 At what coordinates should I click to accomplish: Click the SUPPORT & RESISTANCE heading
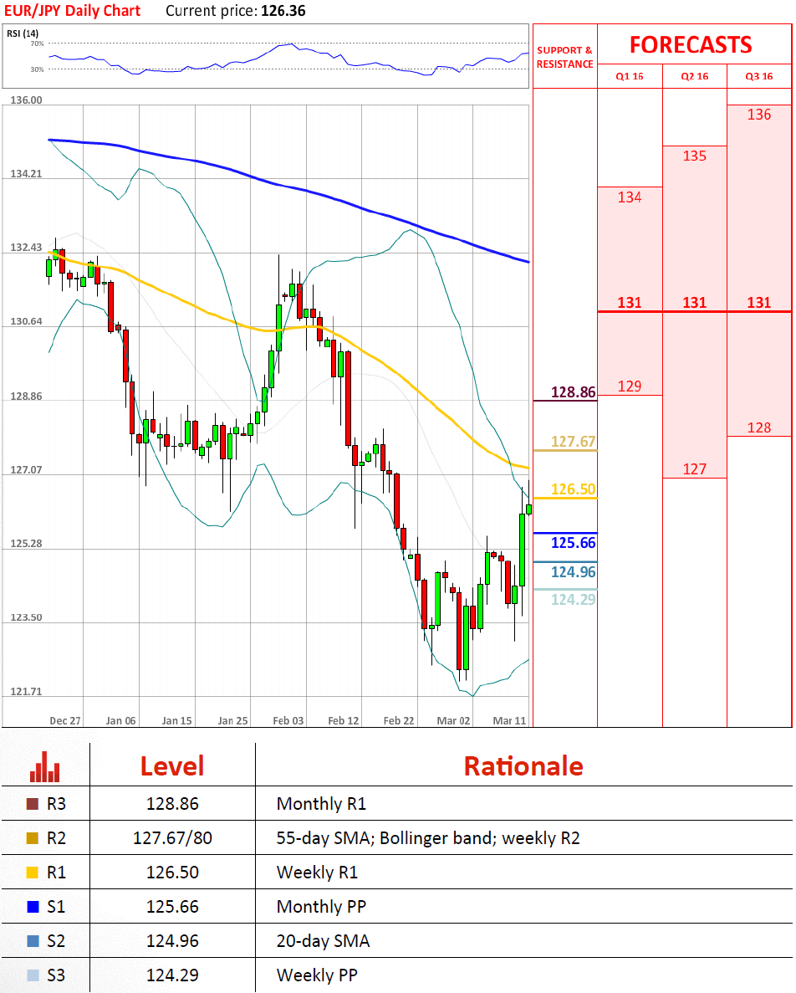[565, 57]
